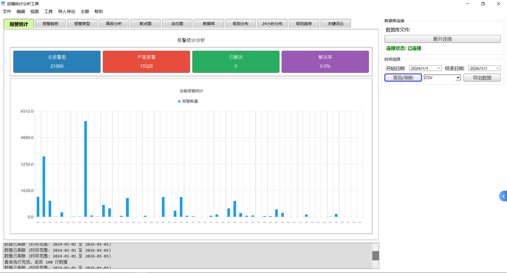The height and width of the screenshot is (273, 507).
Task: Click the 报警统计分析 heading
Action: [191, 40]
